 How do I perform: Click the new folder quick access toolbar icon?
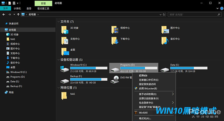(14, 3)
